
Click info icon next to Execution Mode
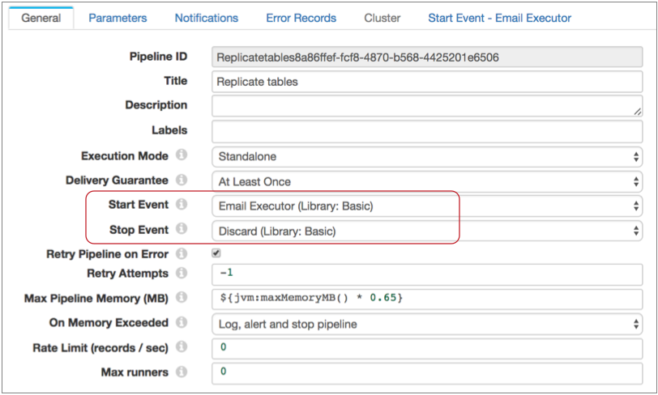tap(182, 155)
